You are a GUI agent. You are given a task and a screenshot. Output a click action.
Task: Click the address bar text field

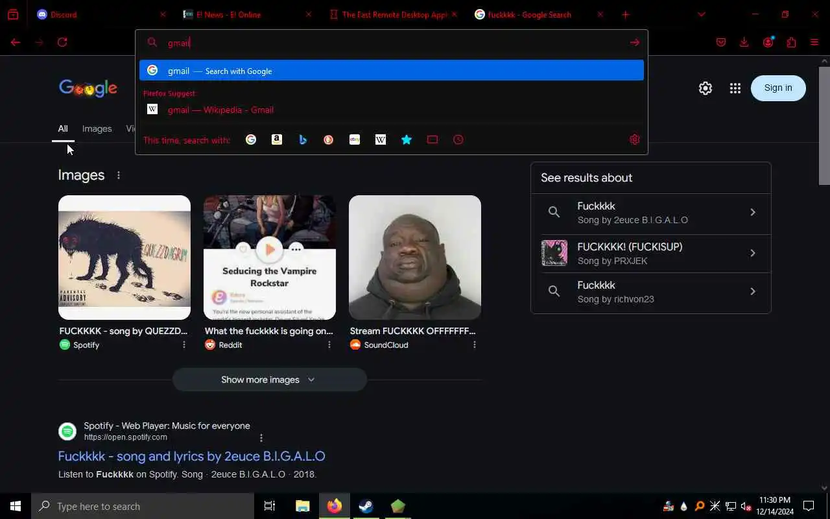(392, 42)
